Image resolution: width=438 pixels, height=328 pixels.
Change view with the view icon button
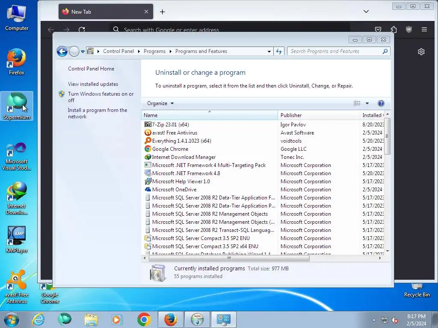click(357, 103)
